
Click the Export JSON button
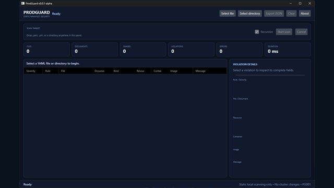(x=273, y=14)
